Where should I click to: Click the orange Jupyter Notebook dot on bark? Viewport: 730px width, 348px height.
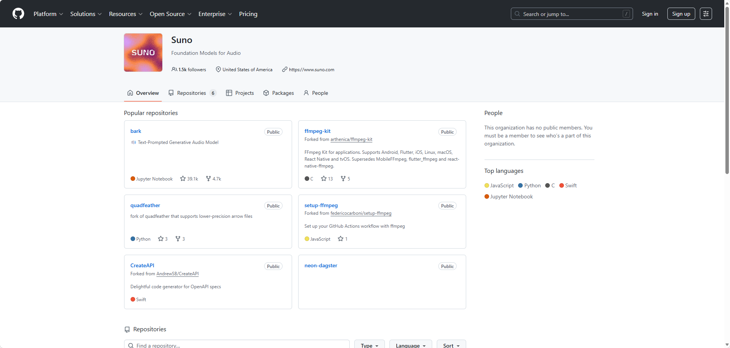[x=133, y=179]
